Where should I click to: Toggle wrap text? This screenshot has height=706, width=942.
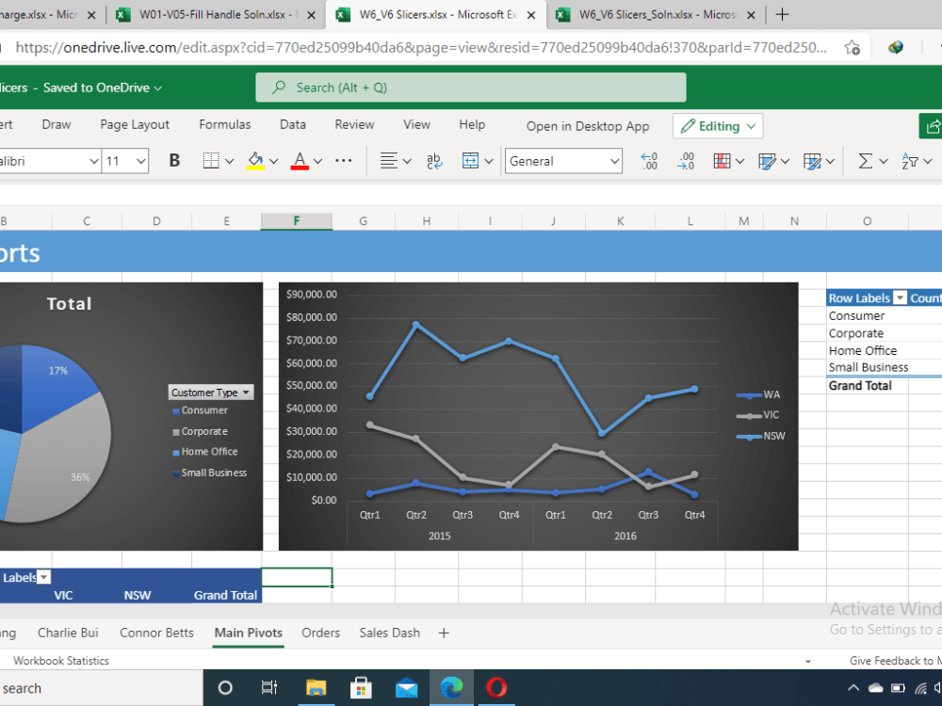[434, 161]
